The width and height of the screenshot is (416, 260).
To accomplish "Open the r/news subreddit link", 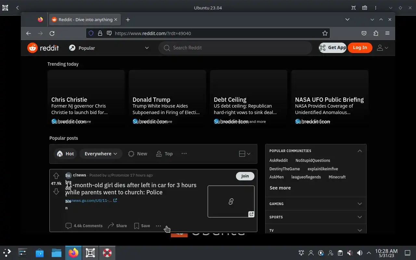I will point(80,175).
